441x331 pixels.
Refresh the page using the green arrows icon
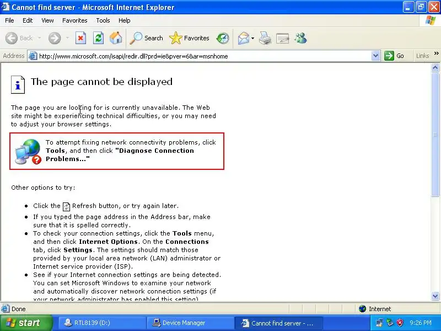click(x=98, y=38)
